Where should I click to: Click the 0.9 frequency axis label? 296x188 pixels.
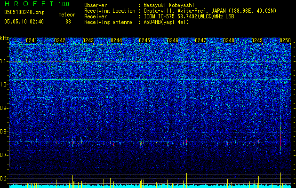[4, 108]
